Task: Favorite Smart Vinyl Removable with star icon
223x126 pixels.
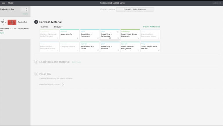Action: pyautogui.click(x=118, y=32)
